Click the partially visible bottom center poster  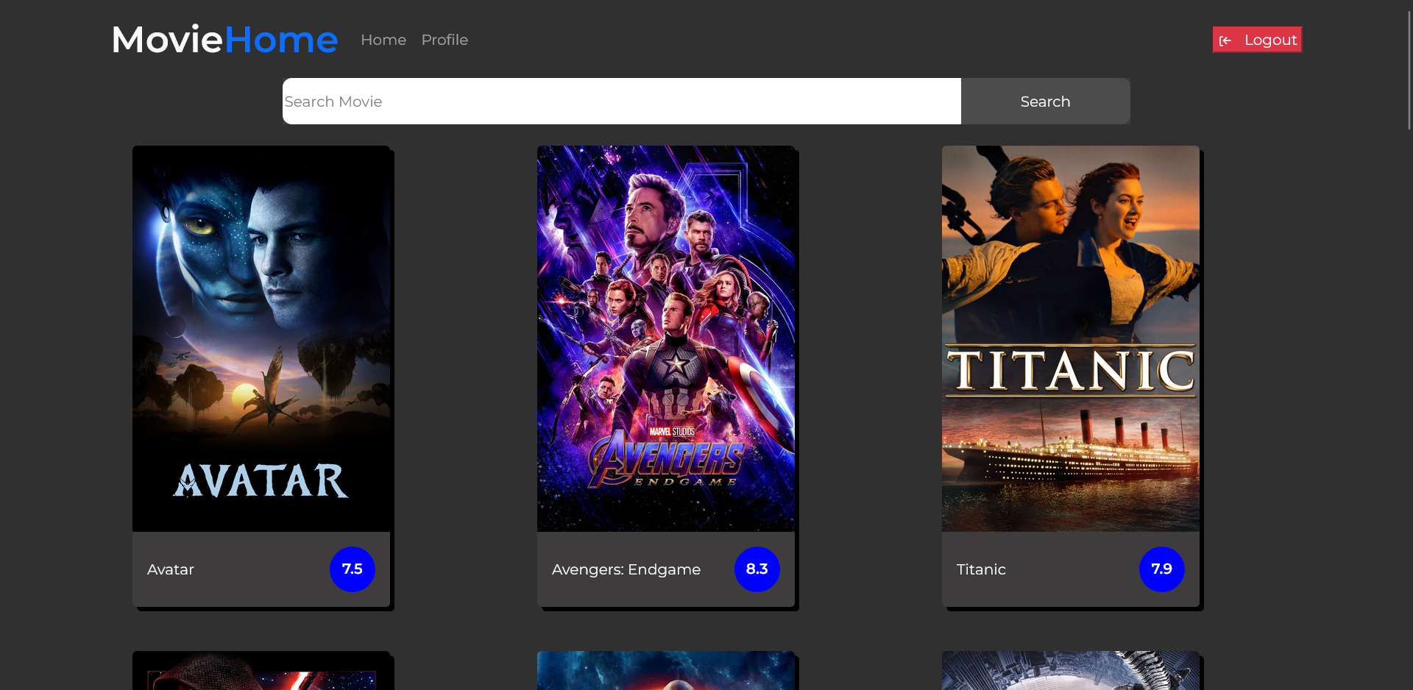click(x=666, y=670)
